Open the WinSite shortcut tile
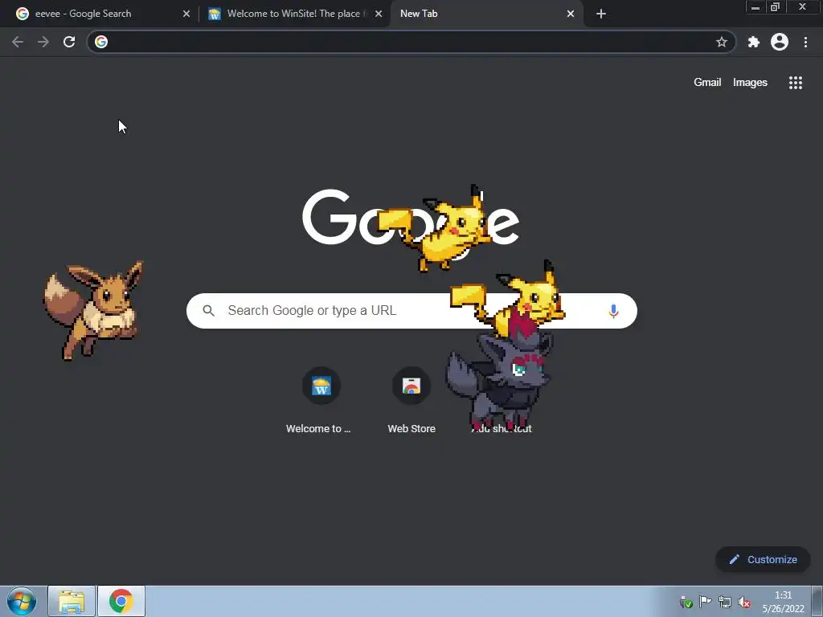This screenshot has width=823, height=617. pos(321,386)
